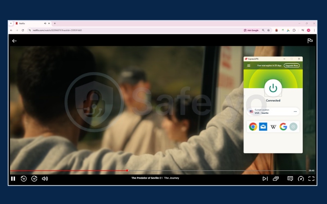Open the Chrome profile avatar
Viewport: 327px width, 204px height.
[x=309, y=30]
